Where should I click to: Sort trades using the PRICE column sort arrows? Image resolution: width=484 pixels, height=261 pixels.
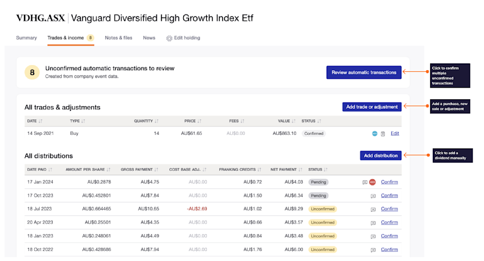click(x=200, y=121)
